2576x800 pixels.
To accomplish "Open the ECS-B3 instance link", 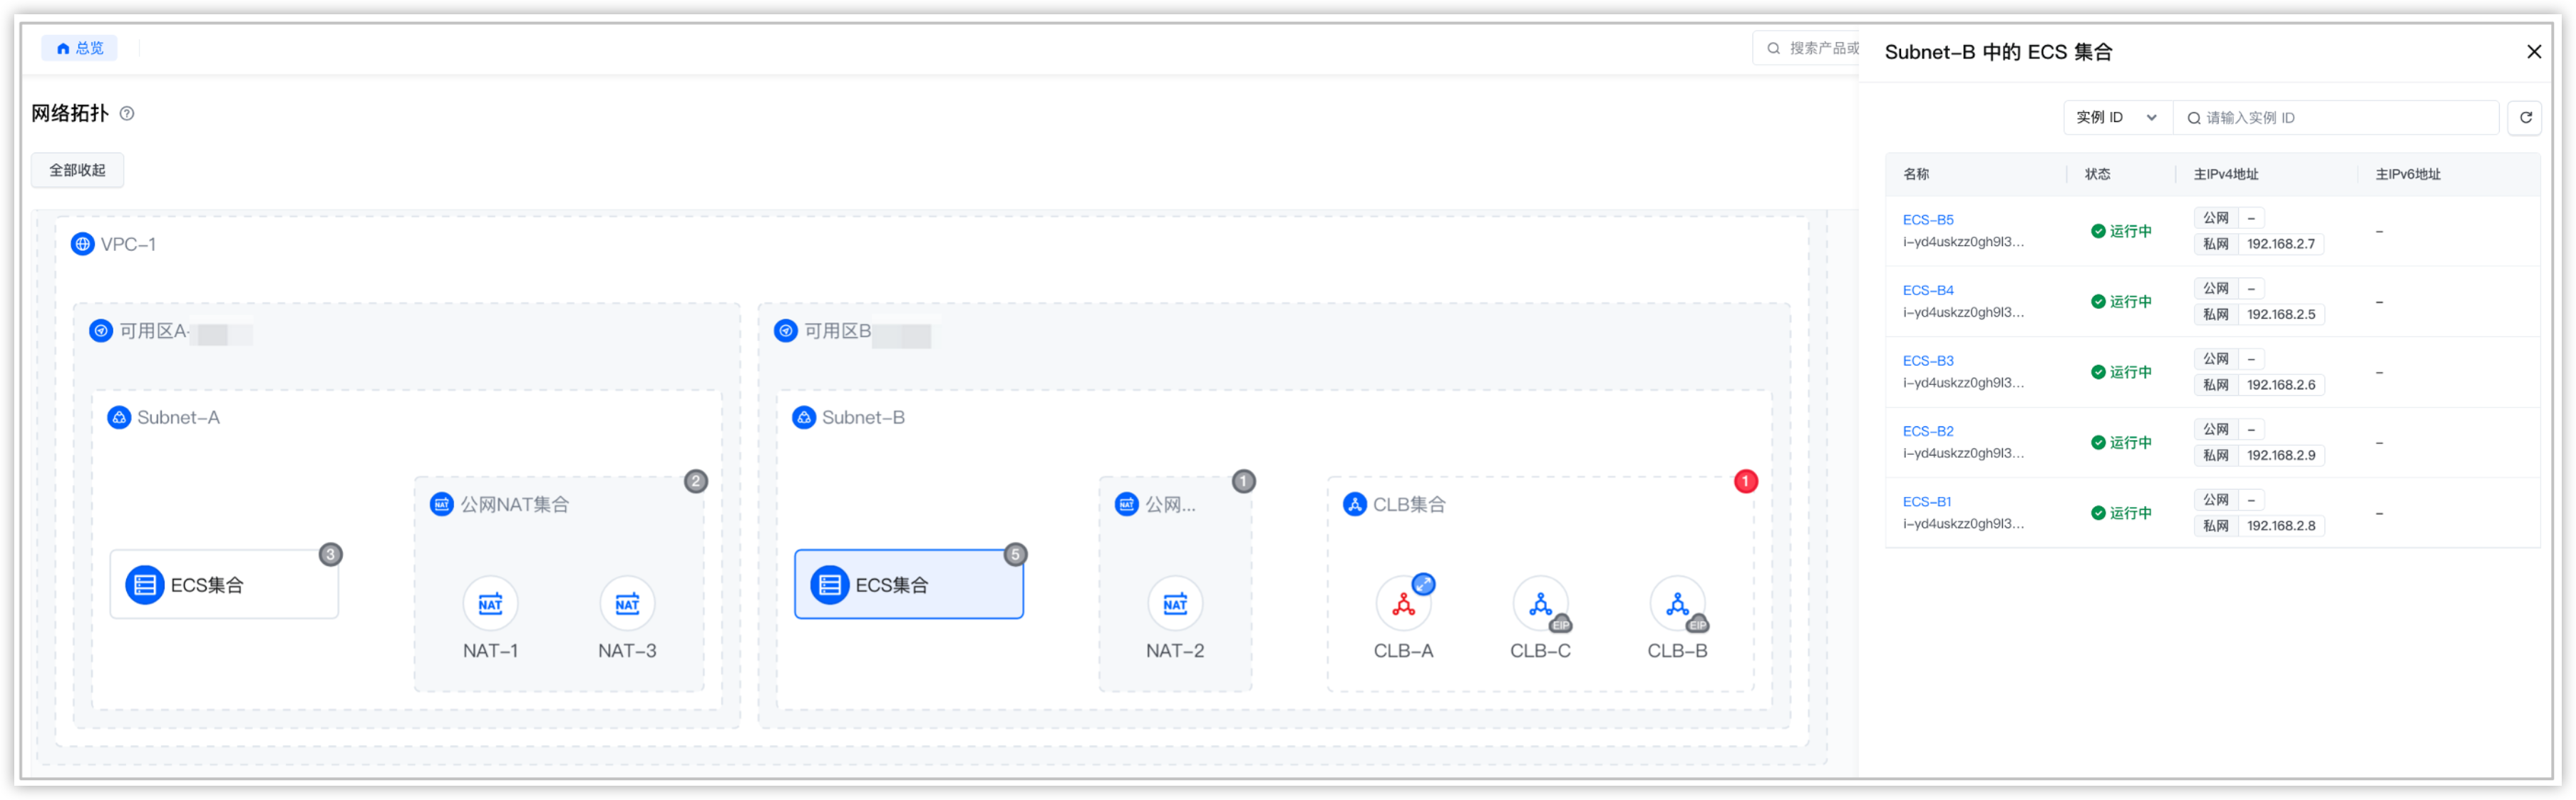I will [x=1927, y=361].
